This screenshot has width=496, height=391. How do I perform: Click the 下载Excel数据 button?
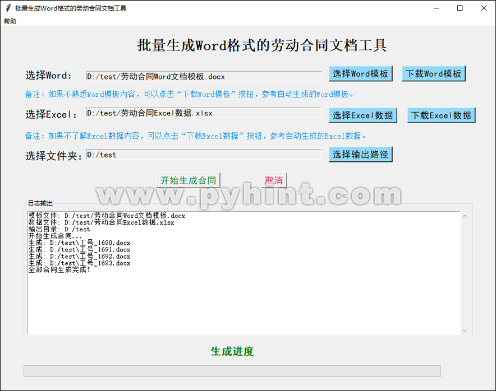click(441, 115)
